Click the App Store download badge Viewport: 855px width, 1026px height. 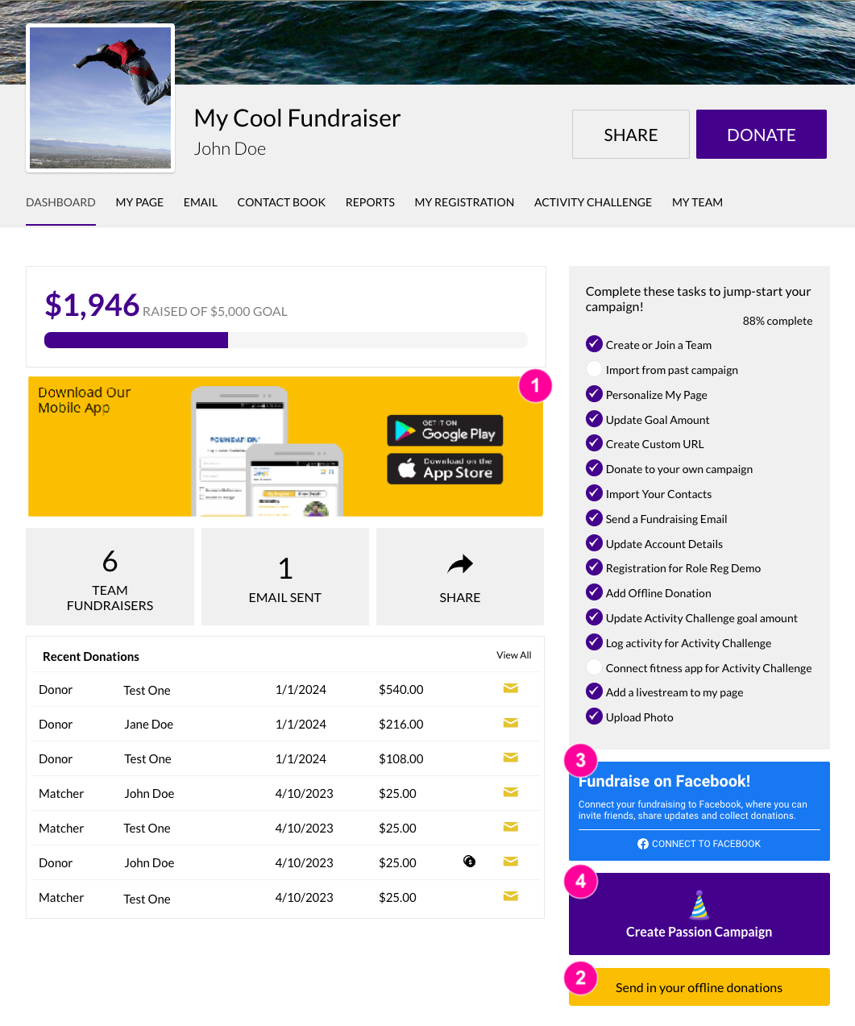[x=444, y=468]
